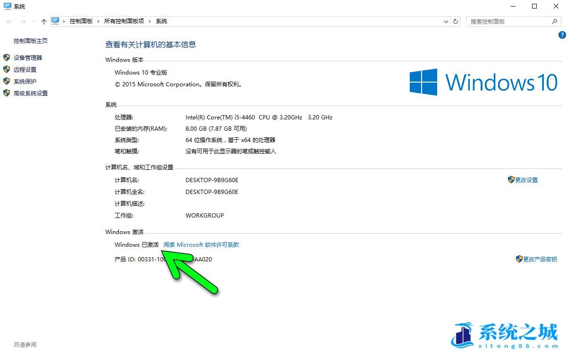This screenshot has height=352, width=567.
Task: Select the text 64 位操作系统，基于 x64 的处理器
Action: pos(230,140)
